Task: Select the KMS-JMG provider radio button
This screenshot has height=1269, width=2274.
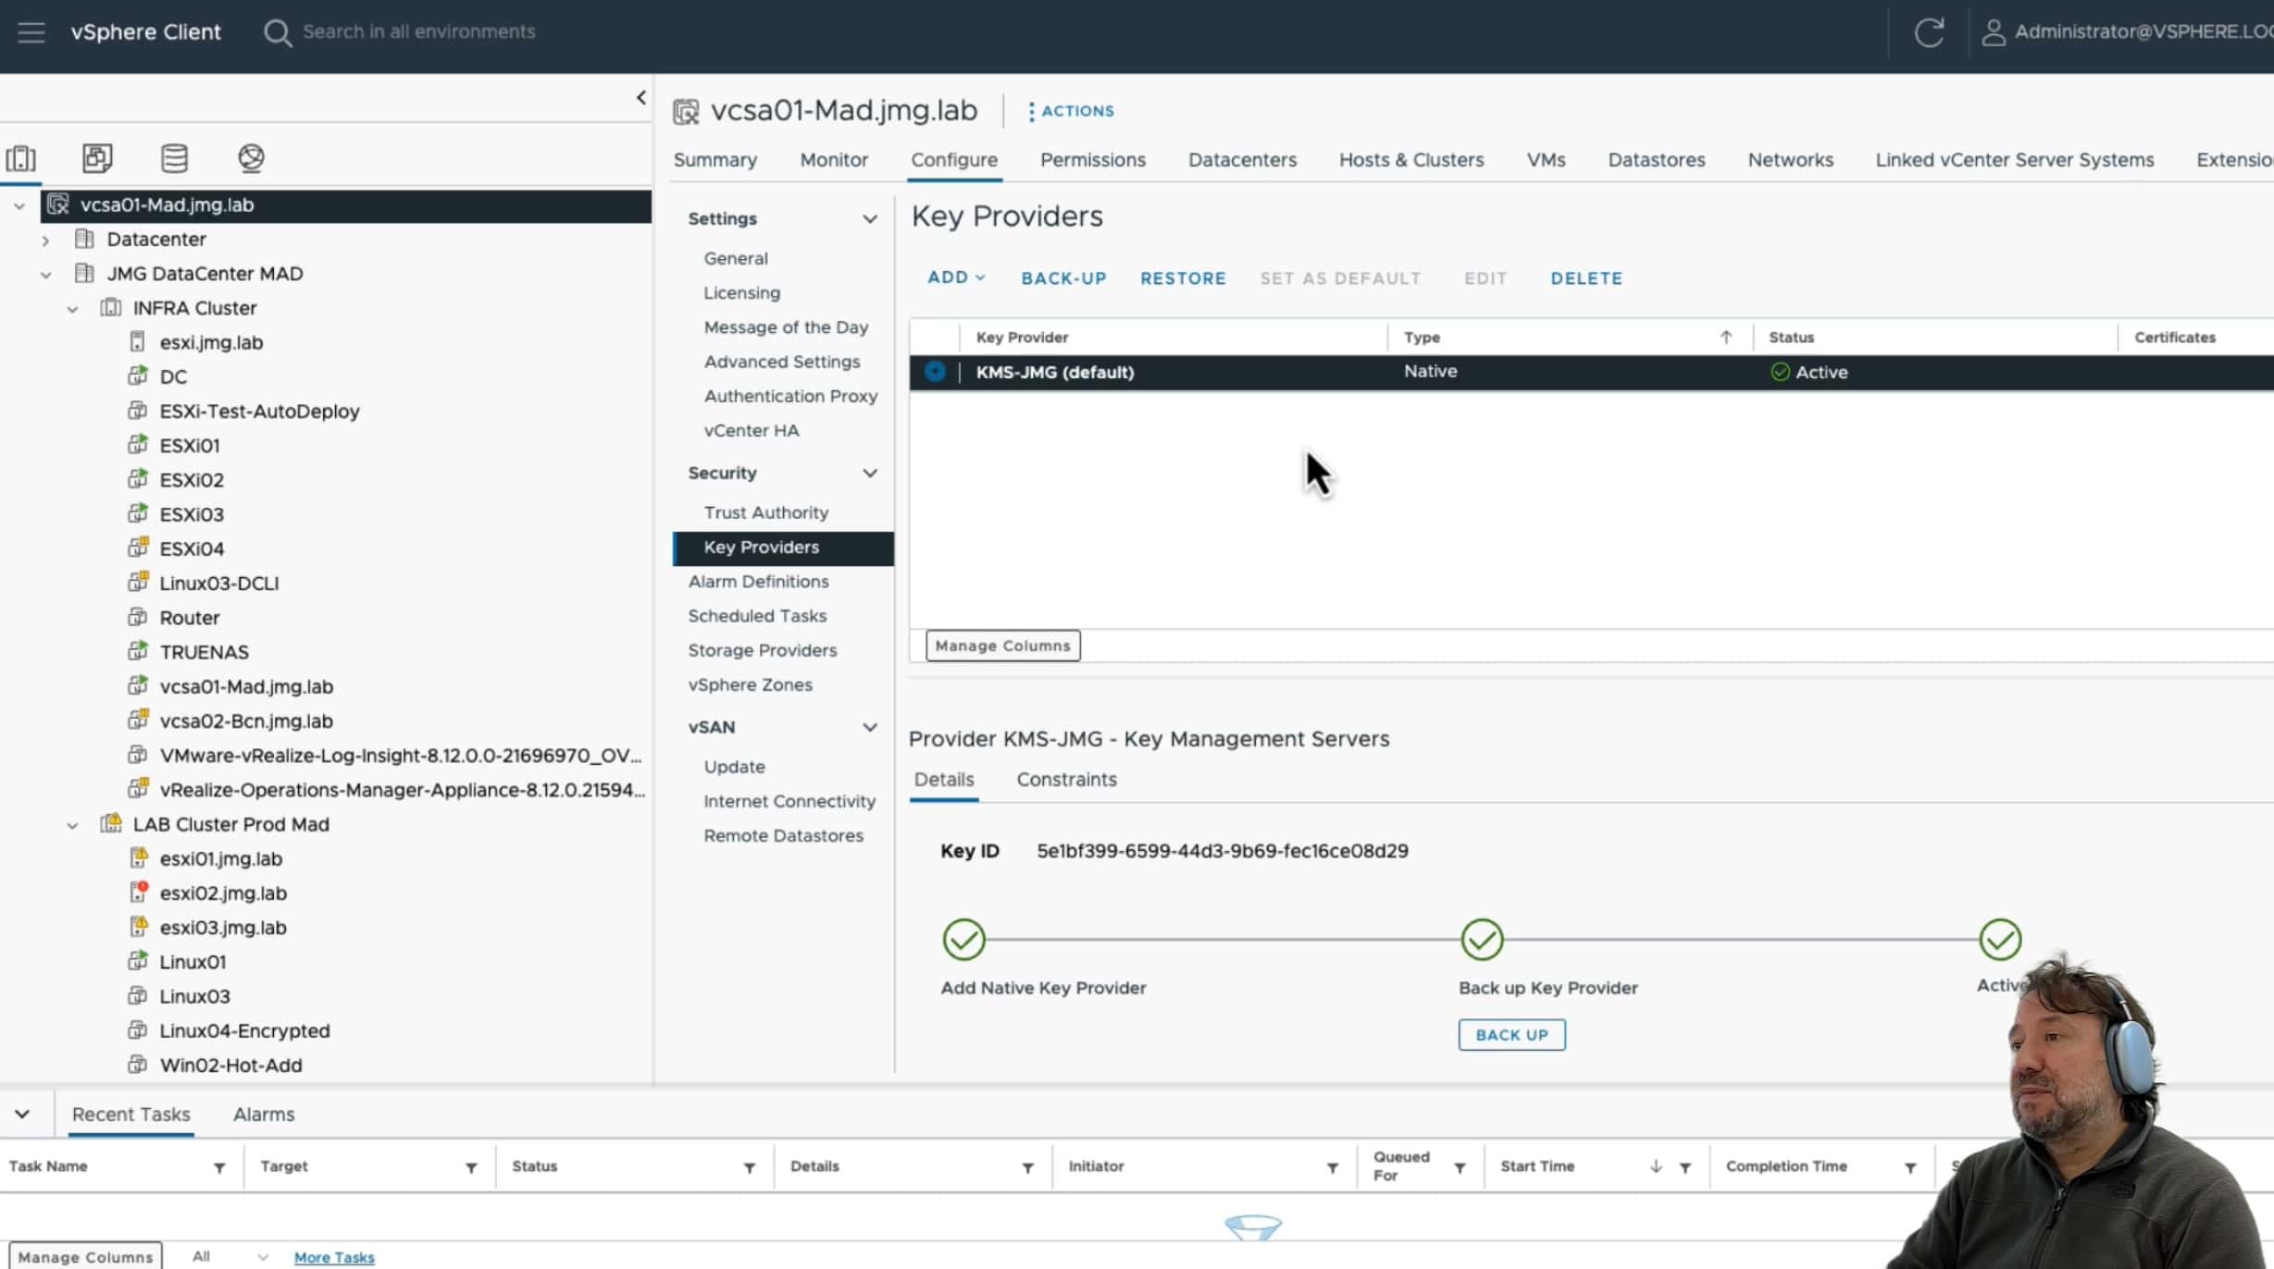Action: [935, 372]
